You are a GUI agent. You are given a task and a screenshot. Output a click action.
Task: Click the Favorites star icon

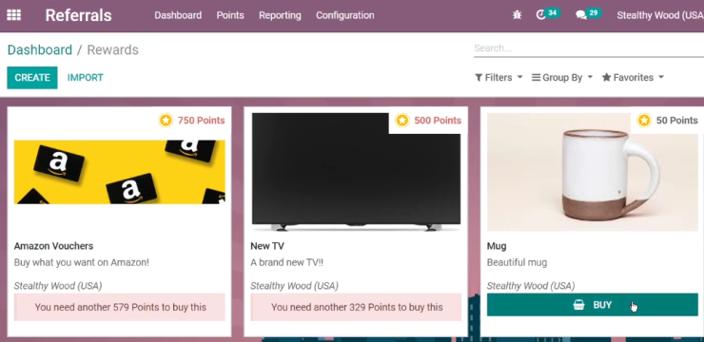(606, 77)
